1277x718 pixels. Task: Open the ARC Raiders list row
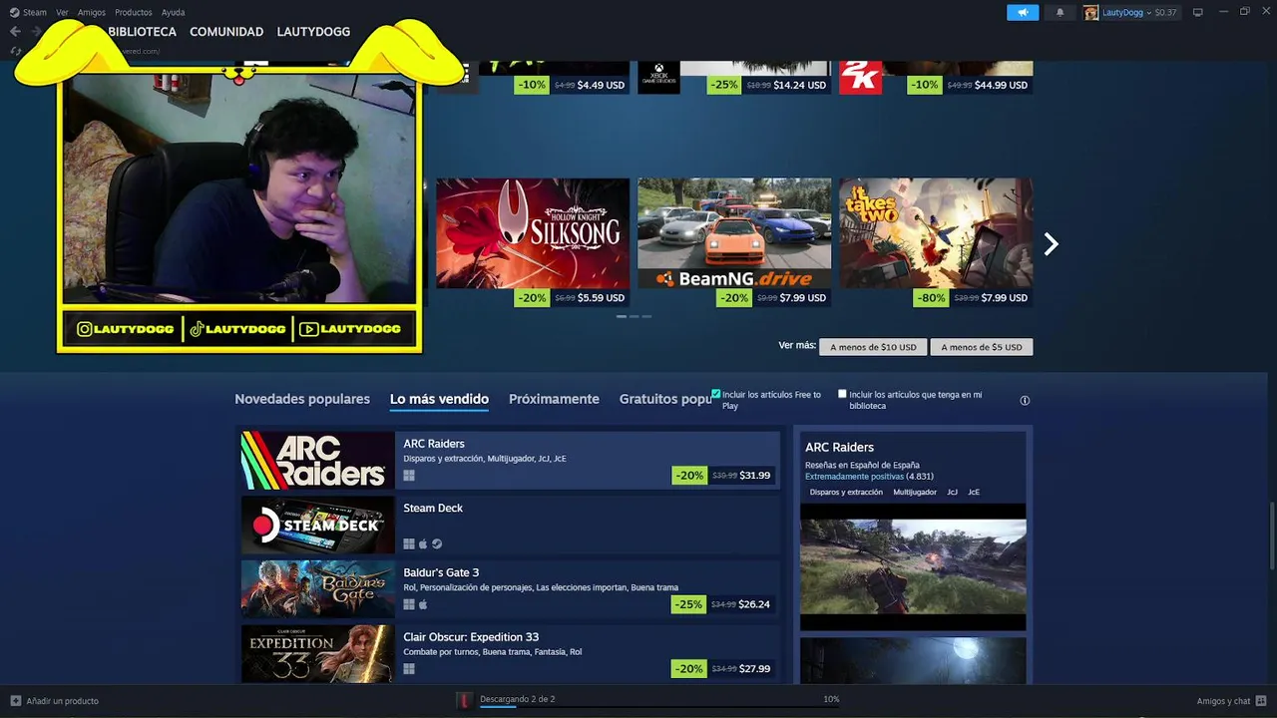pyautogui.click(x=510, y=460)
